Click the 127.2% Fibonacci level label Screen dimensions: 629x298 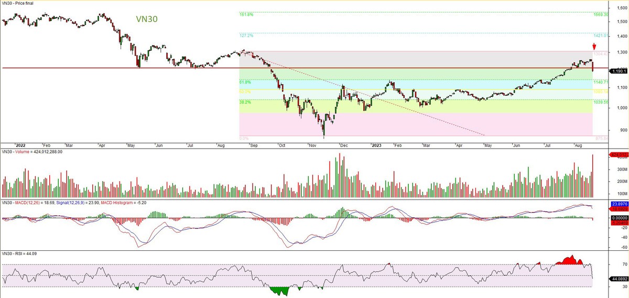click(246, 36)
